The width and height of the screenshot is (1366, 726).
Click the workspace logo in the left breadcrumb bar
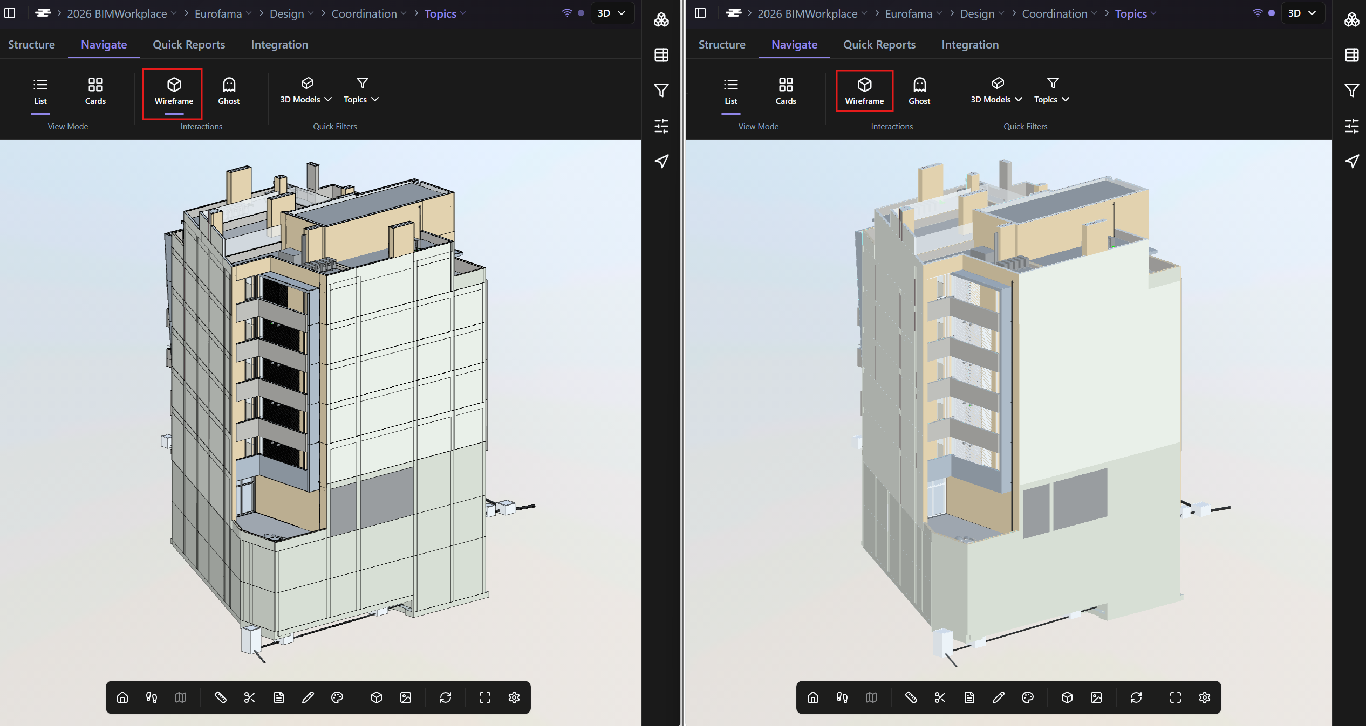43,13
